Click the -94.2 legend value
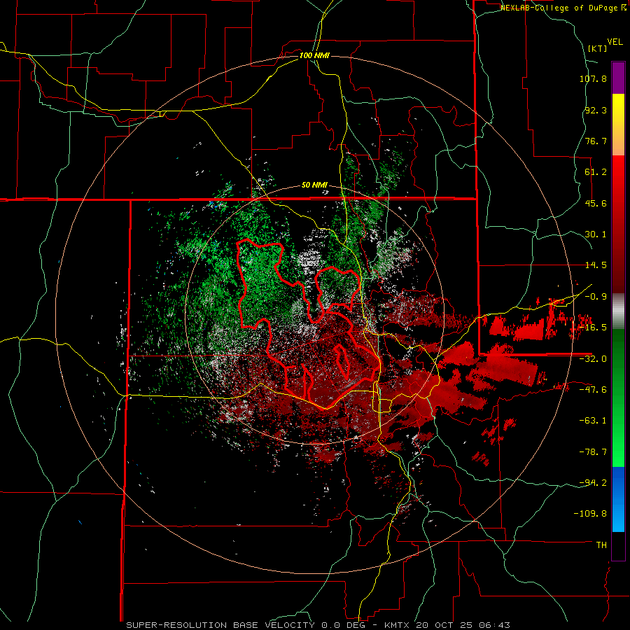This screenshot has height=630, width=630. (x=593, y=482)
